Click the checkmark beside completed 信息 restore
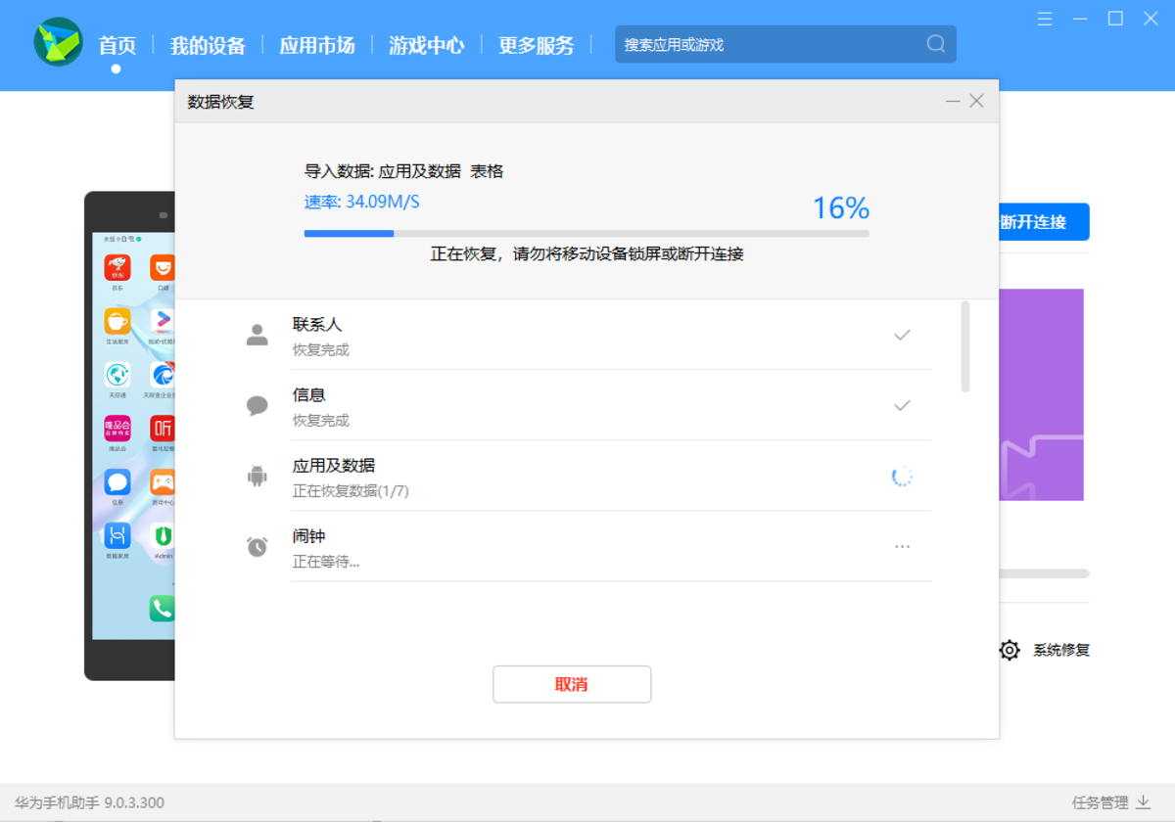This screenshot has width=1175, height=822. (901, 406)
